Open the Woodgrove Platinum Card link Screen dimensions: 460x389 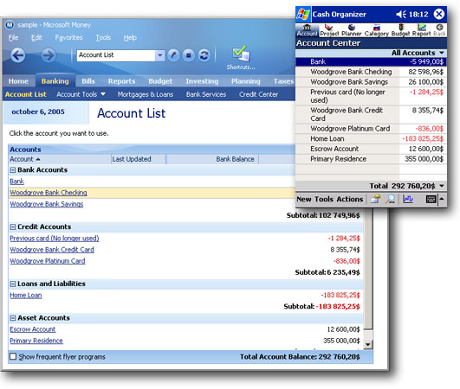tap(48, 261)
